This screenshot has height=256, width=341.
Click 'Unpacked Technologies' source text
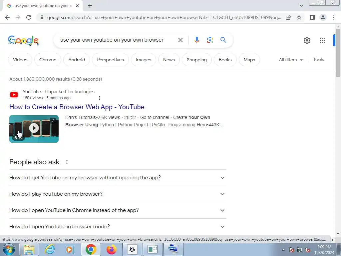[70, 92]
